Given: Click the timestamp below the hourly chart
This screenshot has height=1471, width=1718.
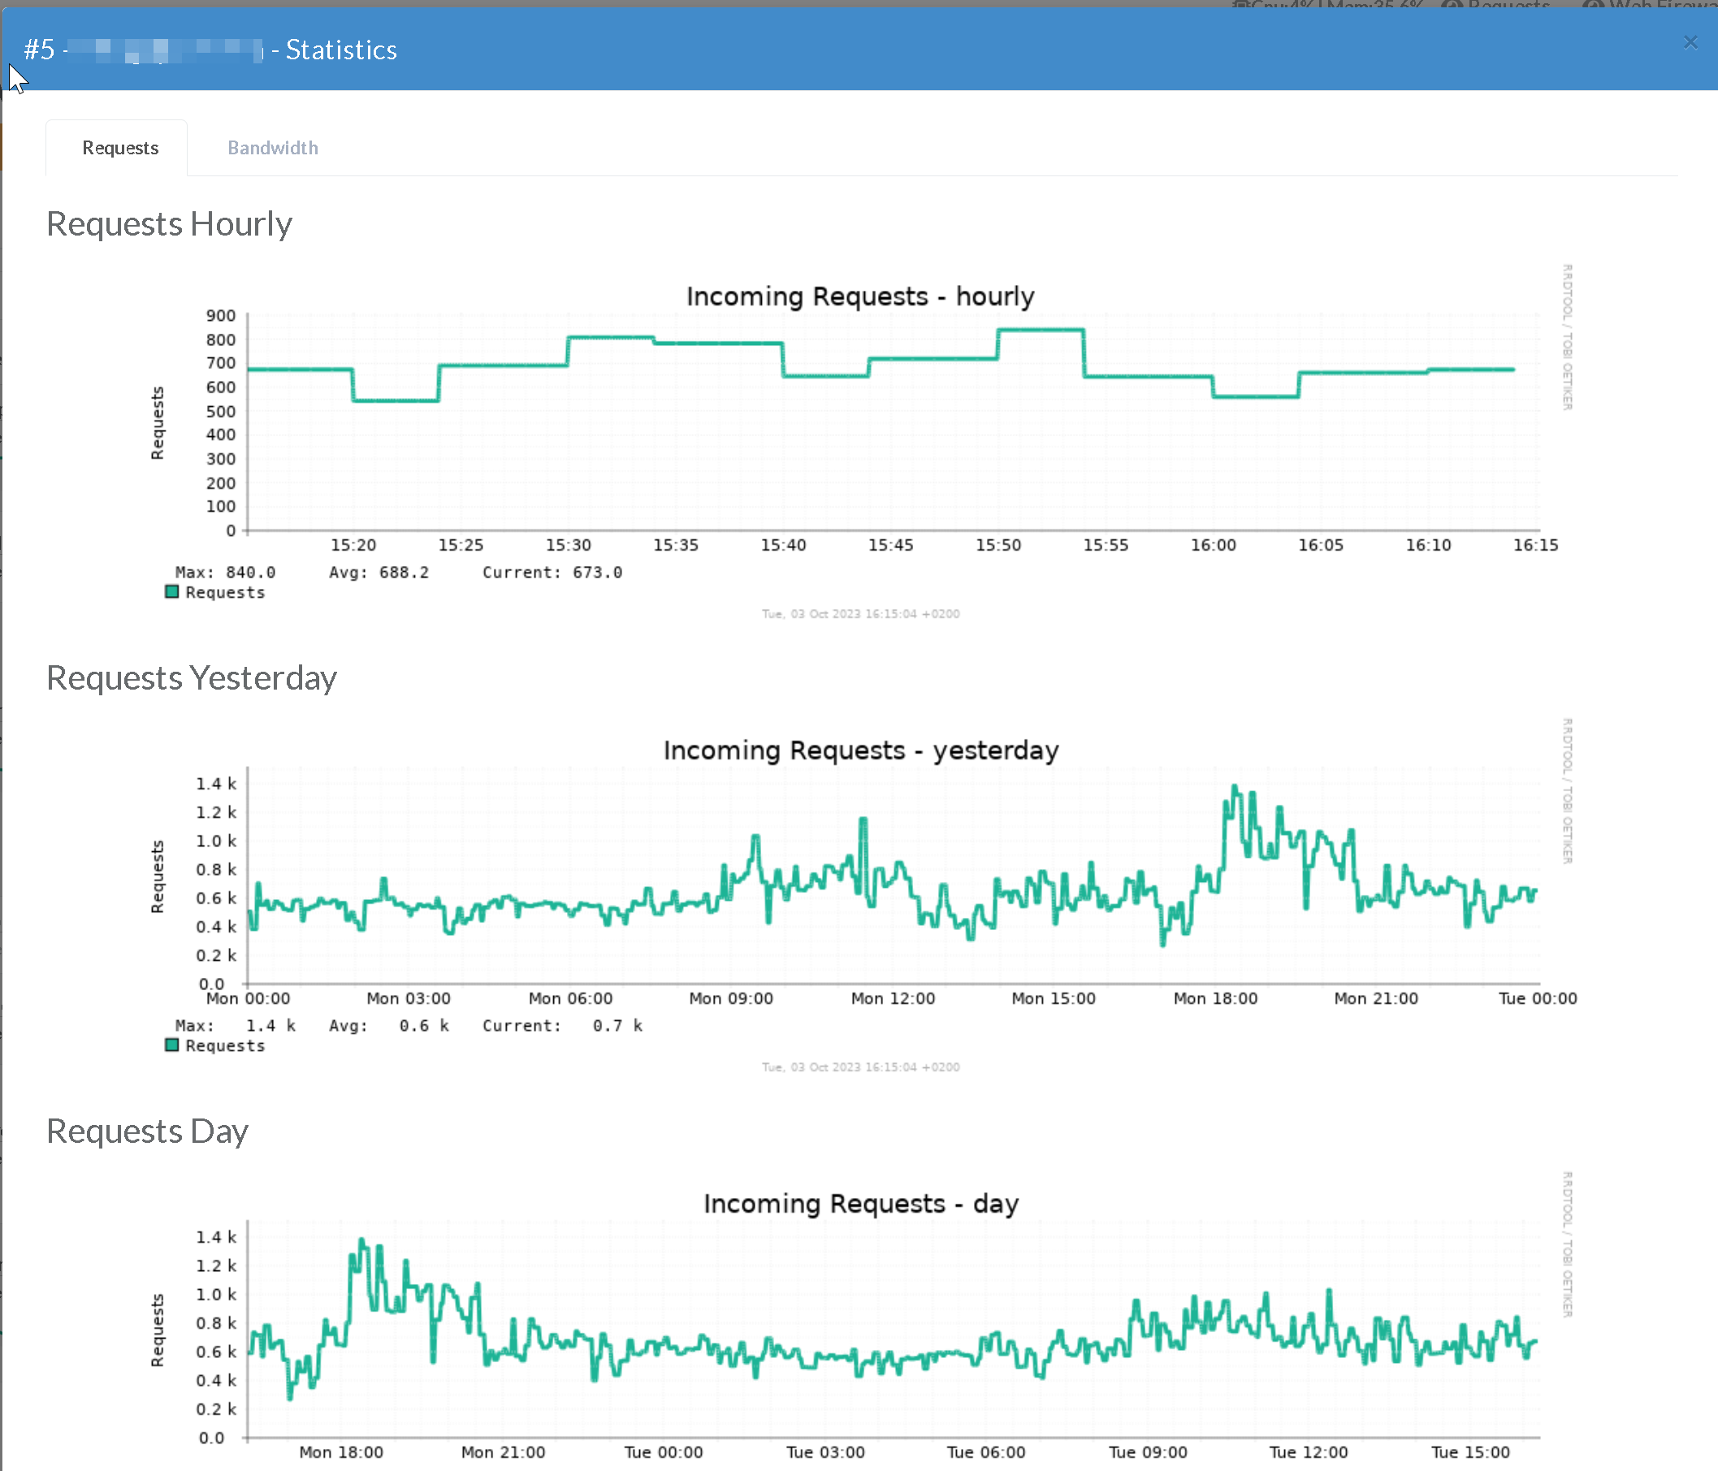Looking at the screenshot, I should click(x=860, y=613).
